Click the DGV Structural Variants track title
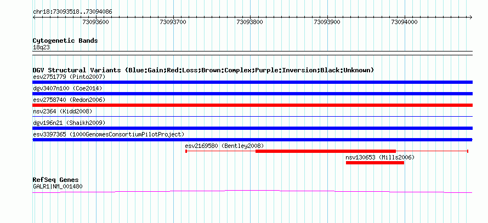Viewport: 488px width, 223px height. tap(203, 70)
